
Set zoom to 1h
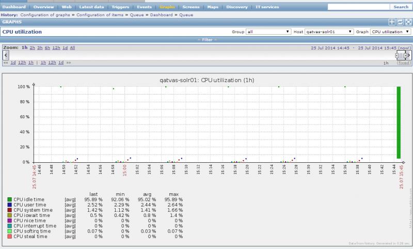[x=24, y=48]
